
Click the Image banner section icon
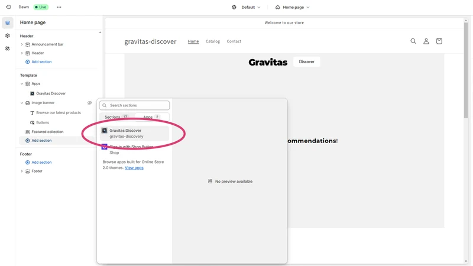click(27, 103)
